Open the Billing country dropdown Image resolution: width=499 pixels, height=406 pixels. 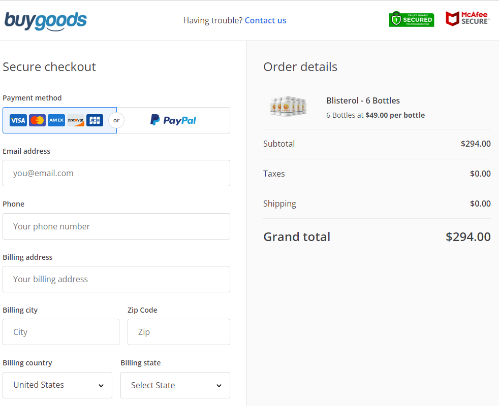(x=57, y=385)
